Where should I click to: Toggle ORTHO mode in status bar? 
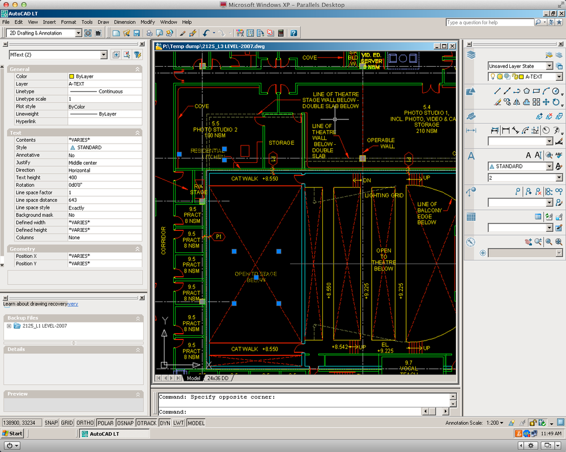click(85, 423)
